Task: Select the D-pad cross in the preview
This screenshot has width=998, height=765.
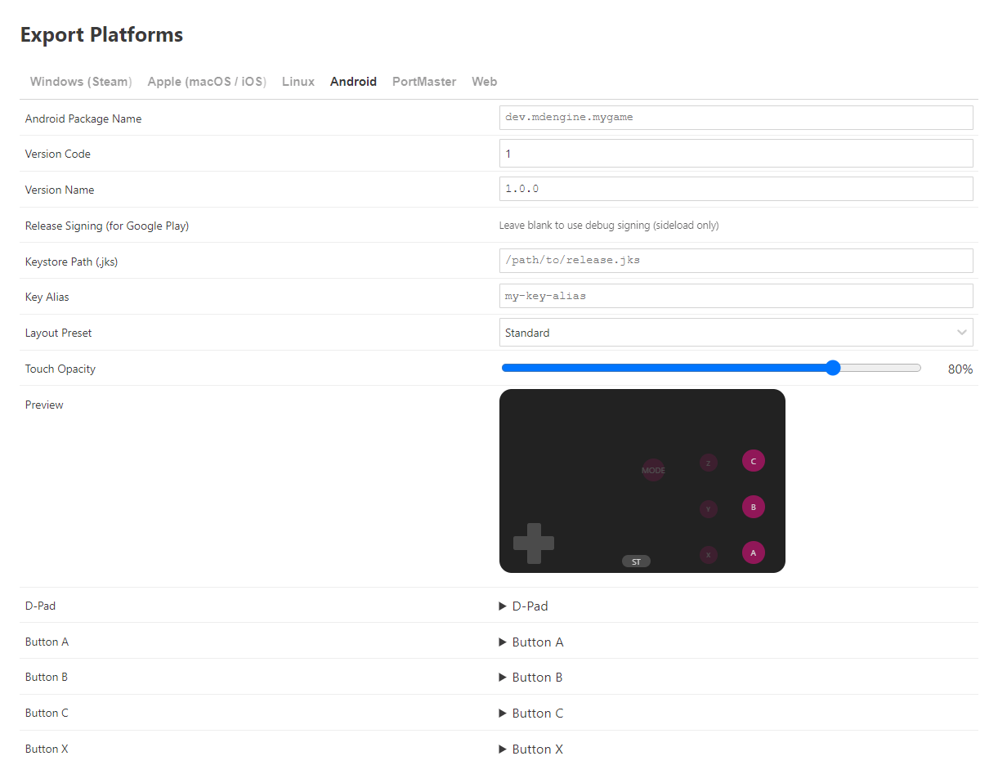Action: 534,544
